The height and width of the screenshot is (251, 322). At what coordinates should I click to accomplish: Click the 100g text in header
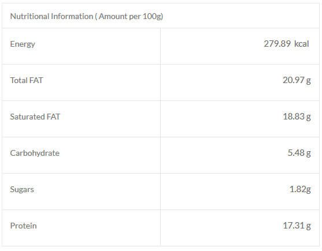pyautogui.click(x=152, y=16)
